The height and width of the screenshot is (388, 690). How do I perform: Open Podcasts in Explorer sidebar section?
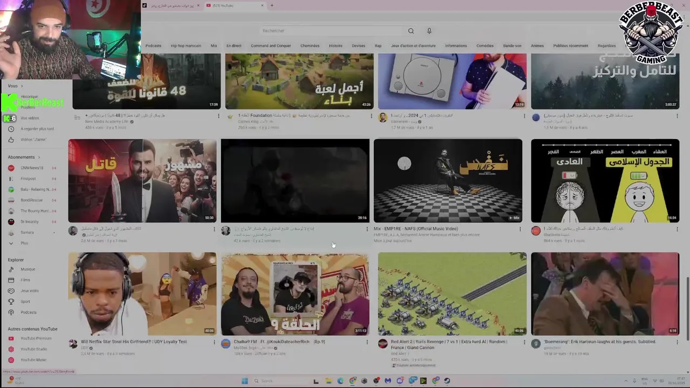pos(27,313)
